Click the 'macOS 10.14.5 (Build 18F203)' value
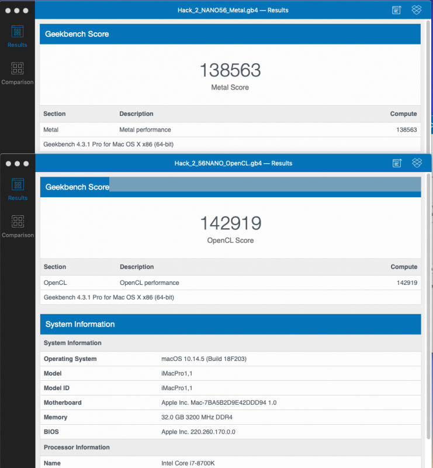This screenshot has height=468, width=433. [204, 359]
